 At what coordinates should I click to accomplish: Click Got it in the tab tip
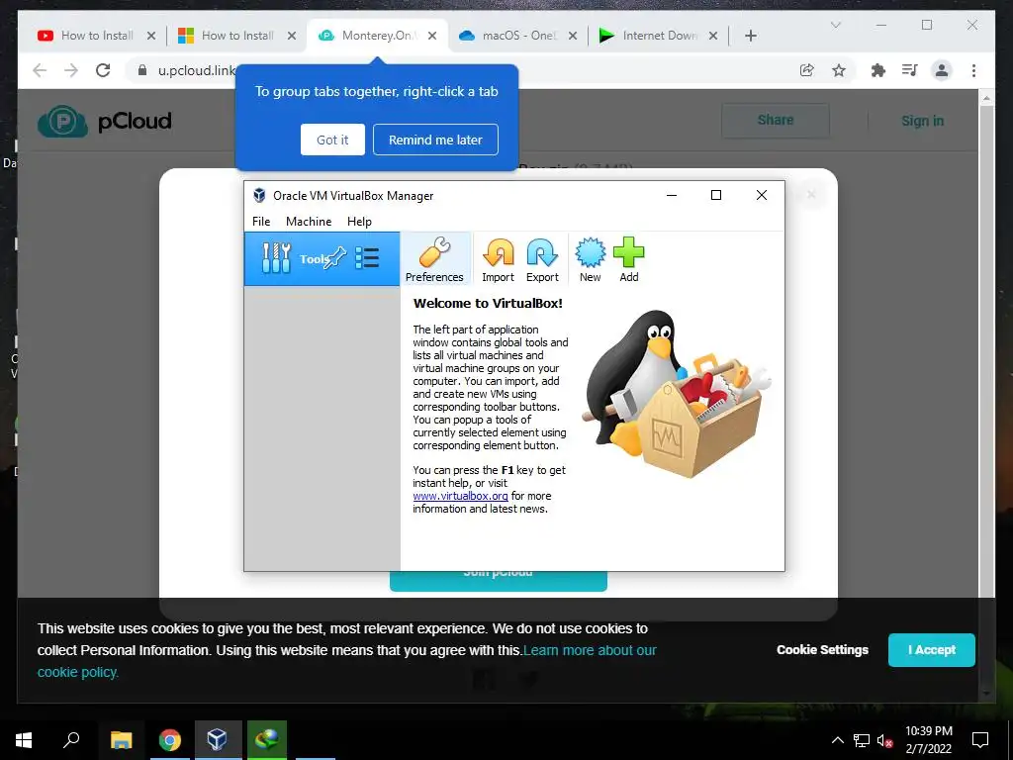pos(332,140)
